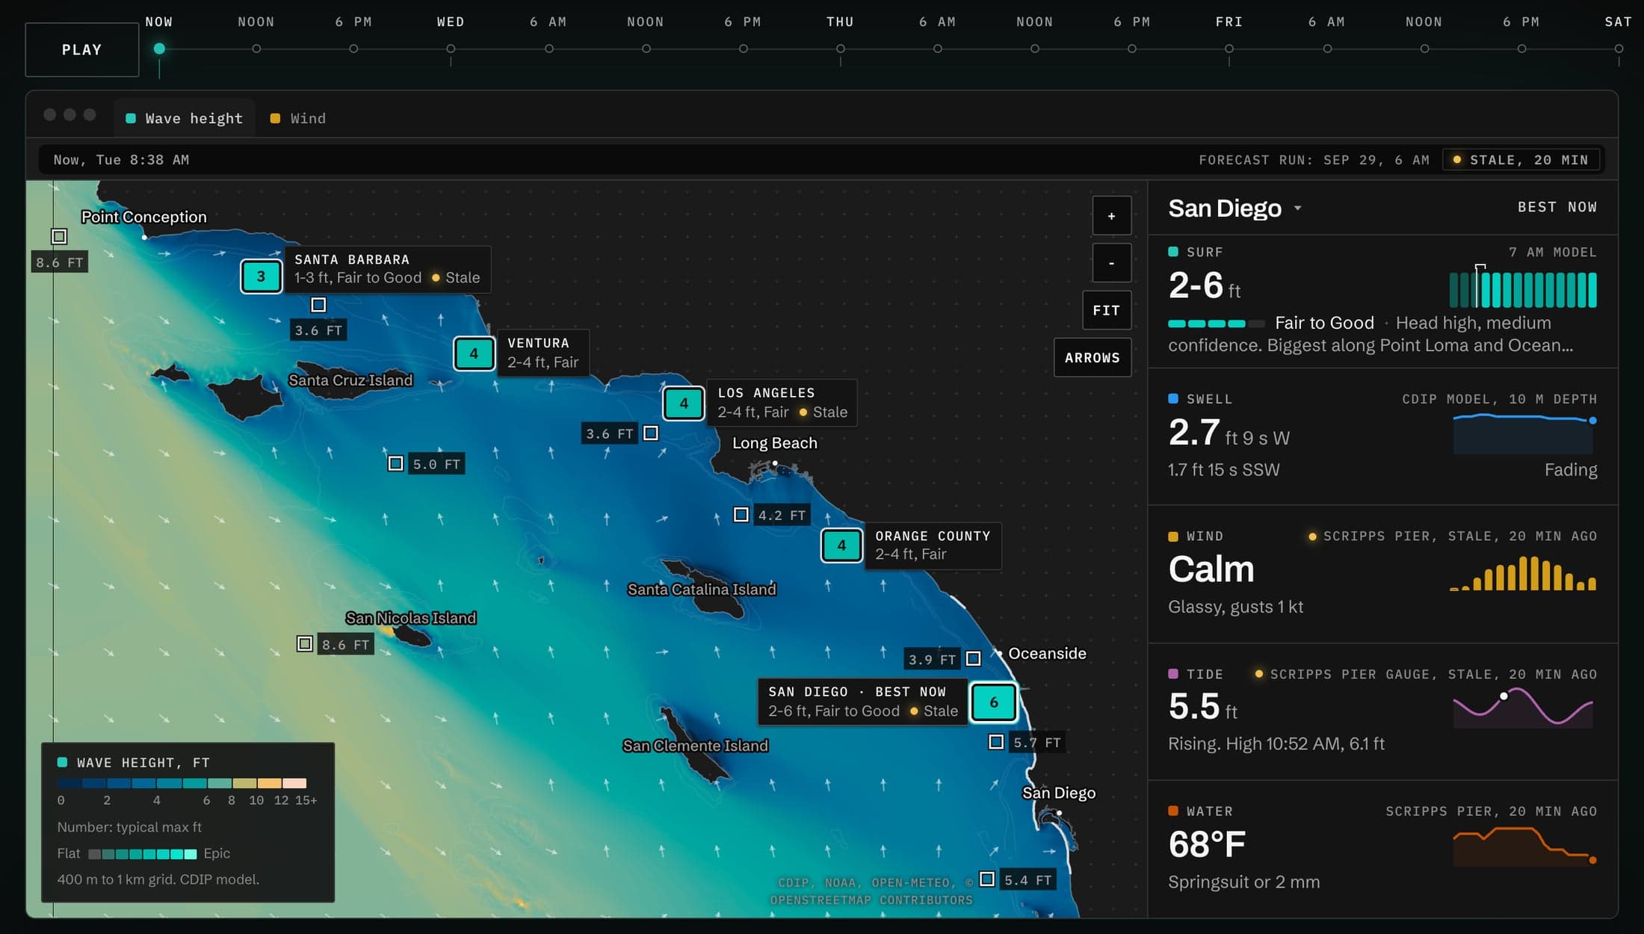Click the San Diego marker numbered 6
Viewport: 1644px width, 934px height.
(x=994, y=702)
